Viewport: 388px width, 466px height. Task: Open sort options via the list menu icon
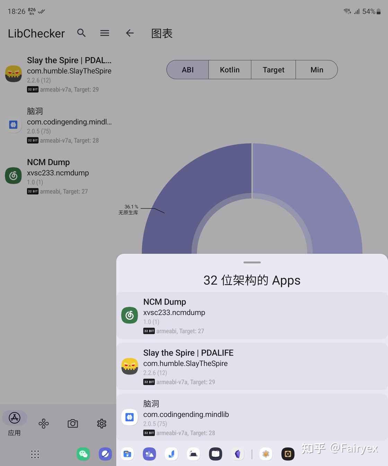point(105,33)
